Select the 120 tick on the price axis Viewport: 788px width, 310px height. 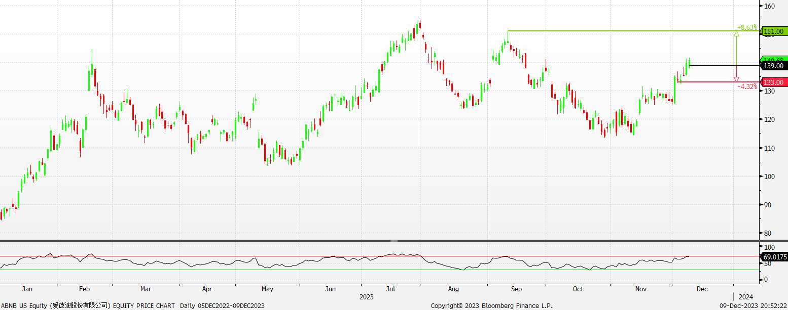(x=769, y=119)
